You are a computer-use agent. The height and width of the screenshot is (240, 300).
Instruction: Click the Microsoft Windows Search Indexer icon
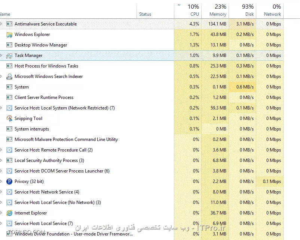9,76
